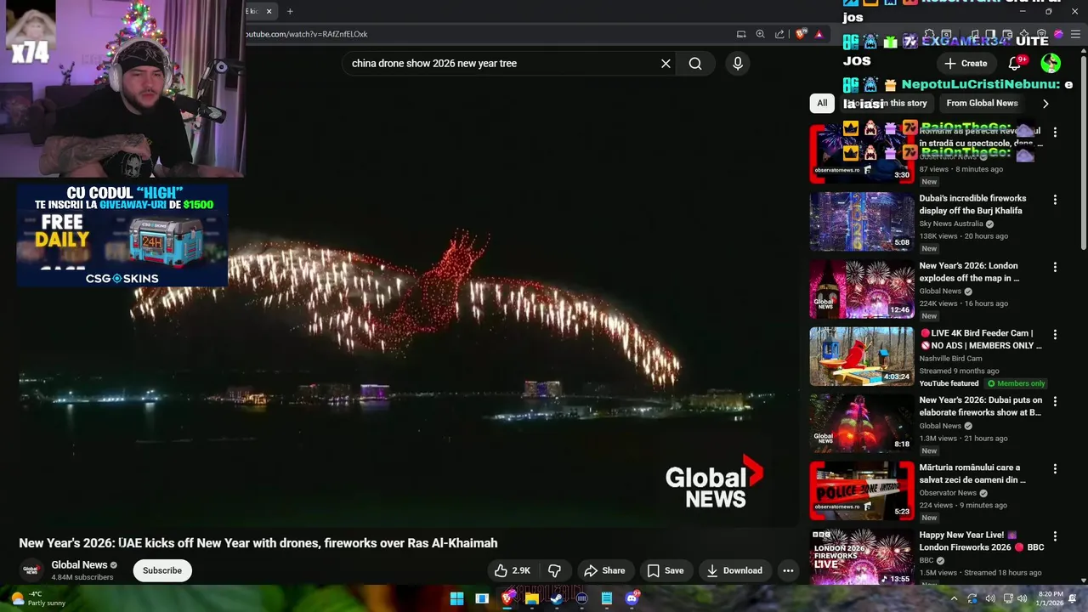The height and width of the screenshot is (612, 1088).
Task: Play the London explodes off the map thumbnail
Action: (862, 289)
